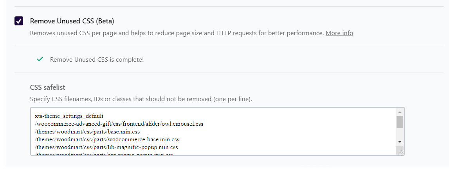Click the safelist scrollbar up arrow
449x185 pixels.
click(x=400, y=112)
